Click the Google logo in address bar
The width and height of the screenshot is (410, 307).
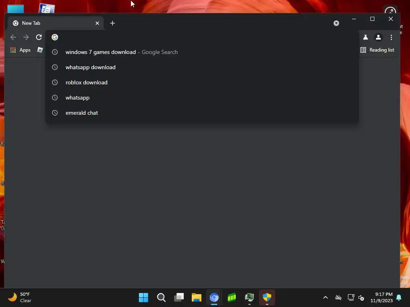[54, 37]
